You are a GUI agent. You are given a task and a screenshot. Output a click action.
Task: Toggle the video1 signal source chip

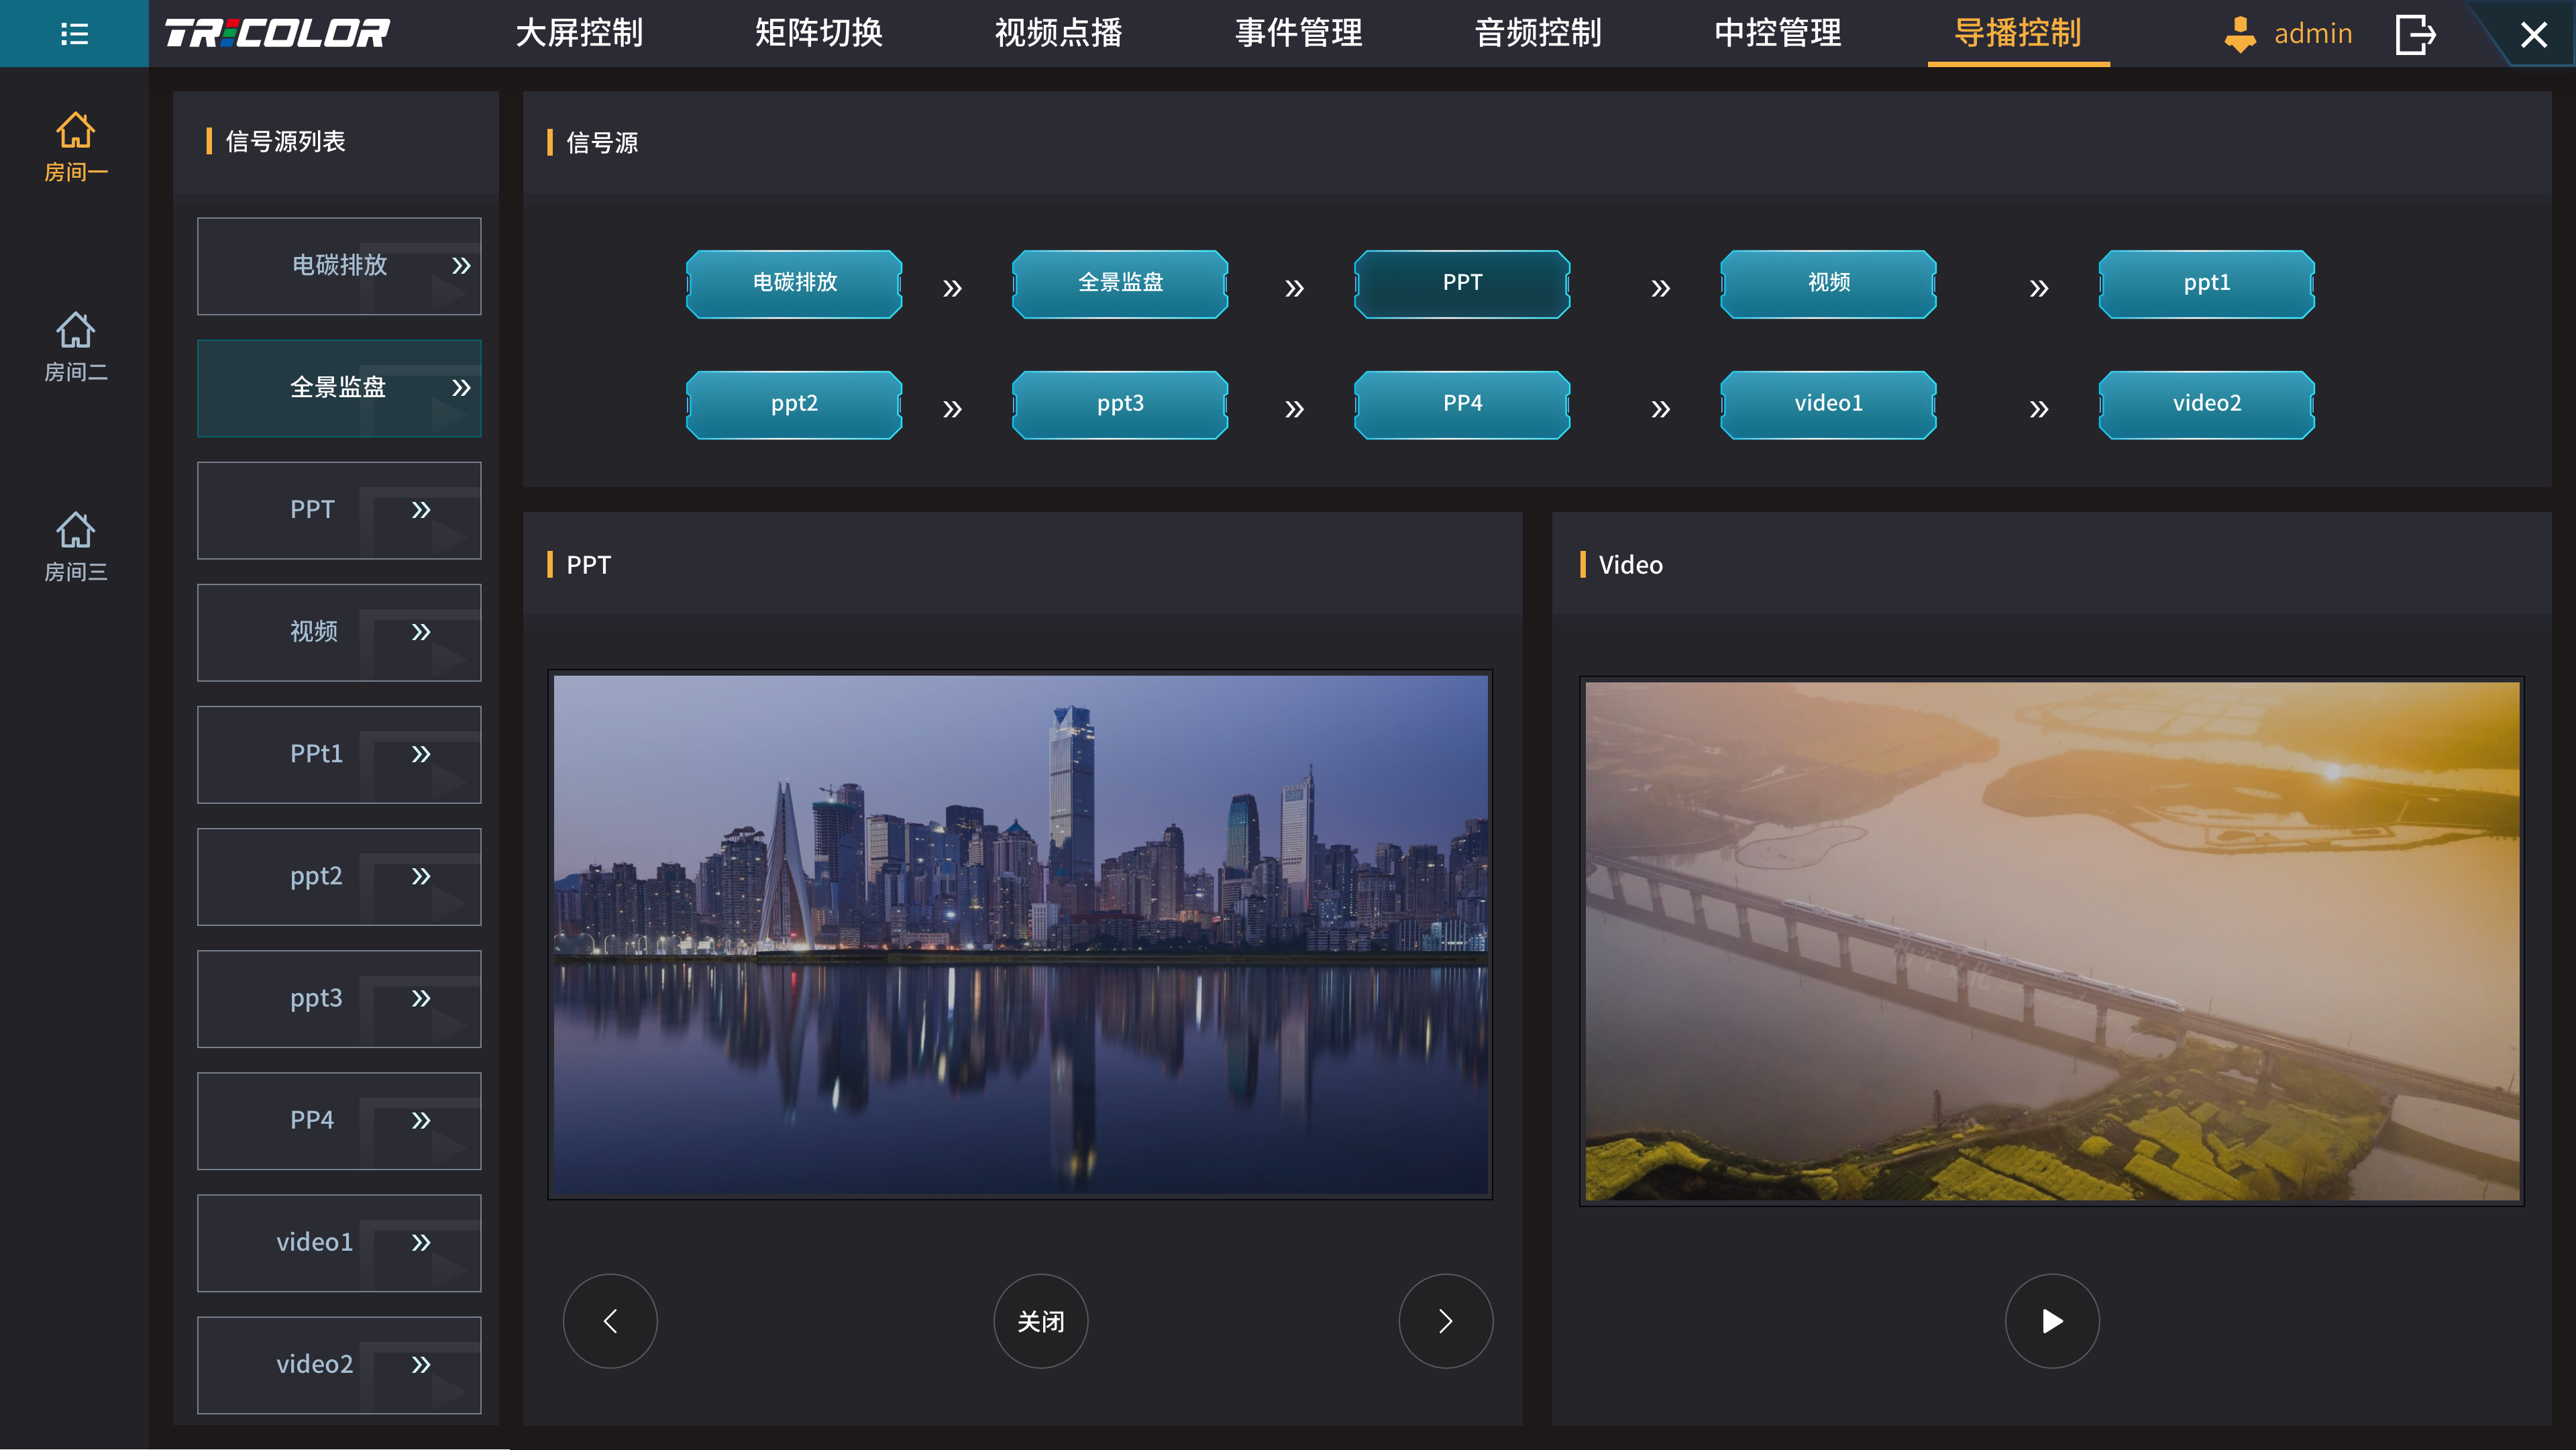click(x=1828, y=404)
